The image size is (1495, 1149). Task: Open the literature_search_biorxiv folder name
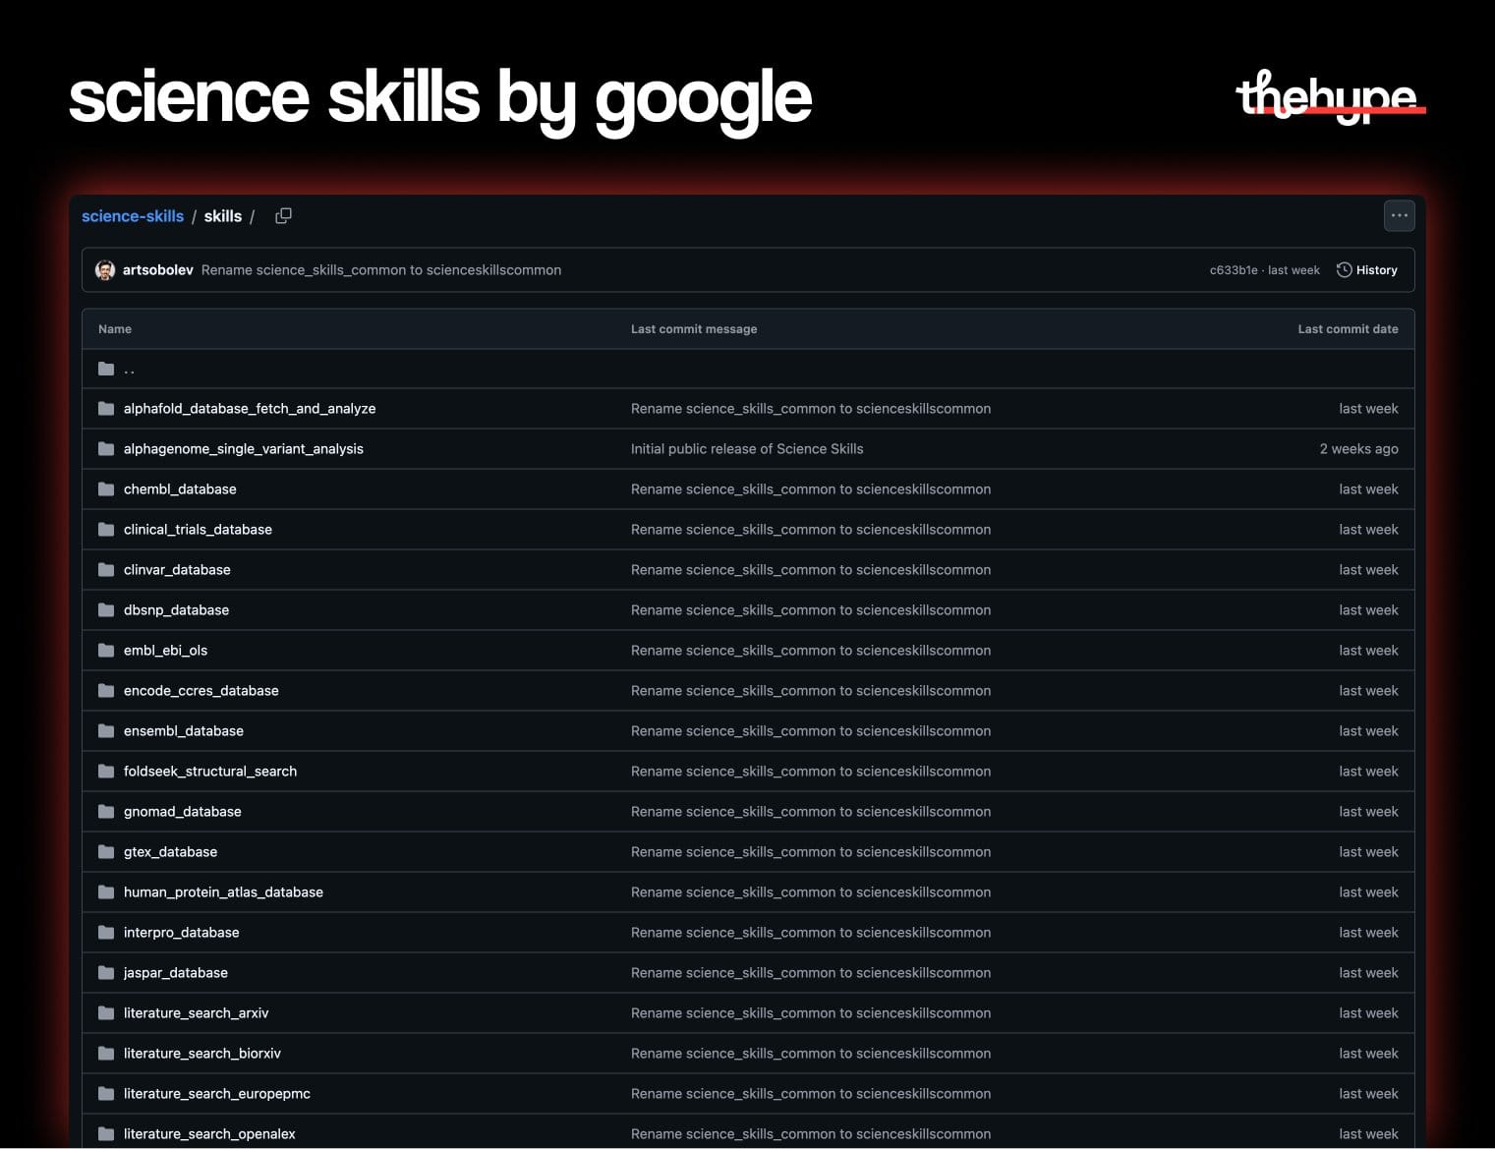pyautogui.click(x=202, y=1054)
